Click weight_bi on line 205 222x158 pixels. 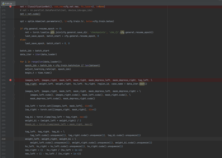[31, 121]
